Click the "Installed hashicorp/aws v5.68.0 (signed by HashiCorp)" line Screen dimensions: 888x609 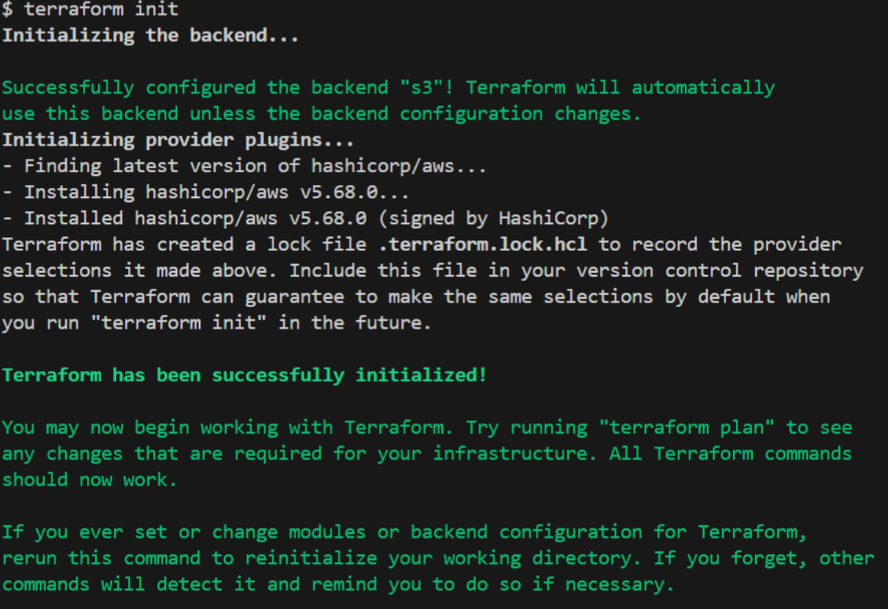pos(305,218)
